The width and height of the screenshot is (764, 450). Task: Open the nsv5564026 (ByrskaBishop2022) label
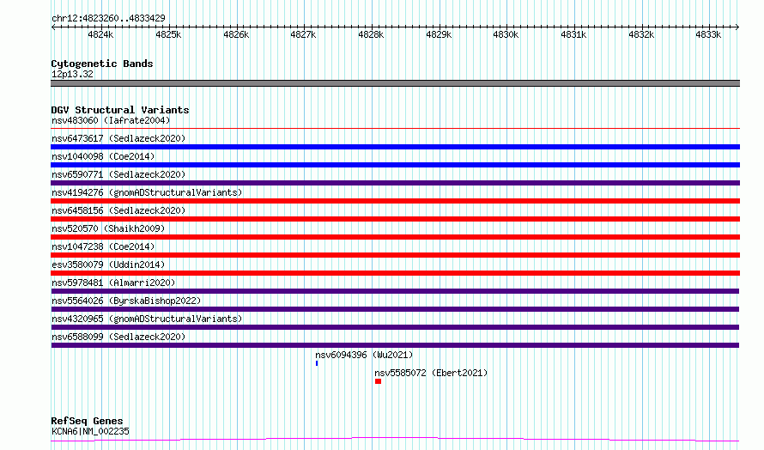click(126, 301)
